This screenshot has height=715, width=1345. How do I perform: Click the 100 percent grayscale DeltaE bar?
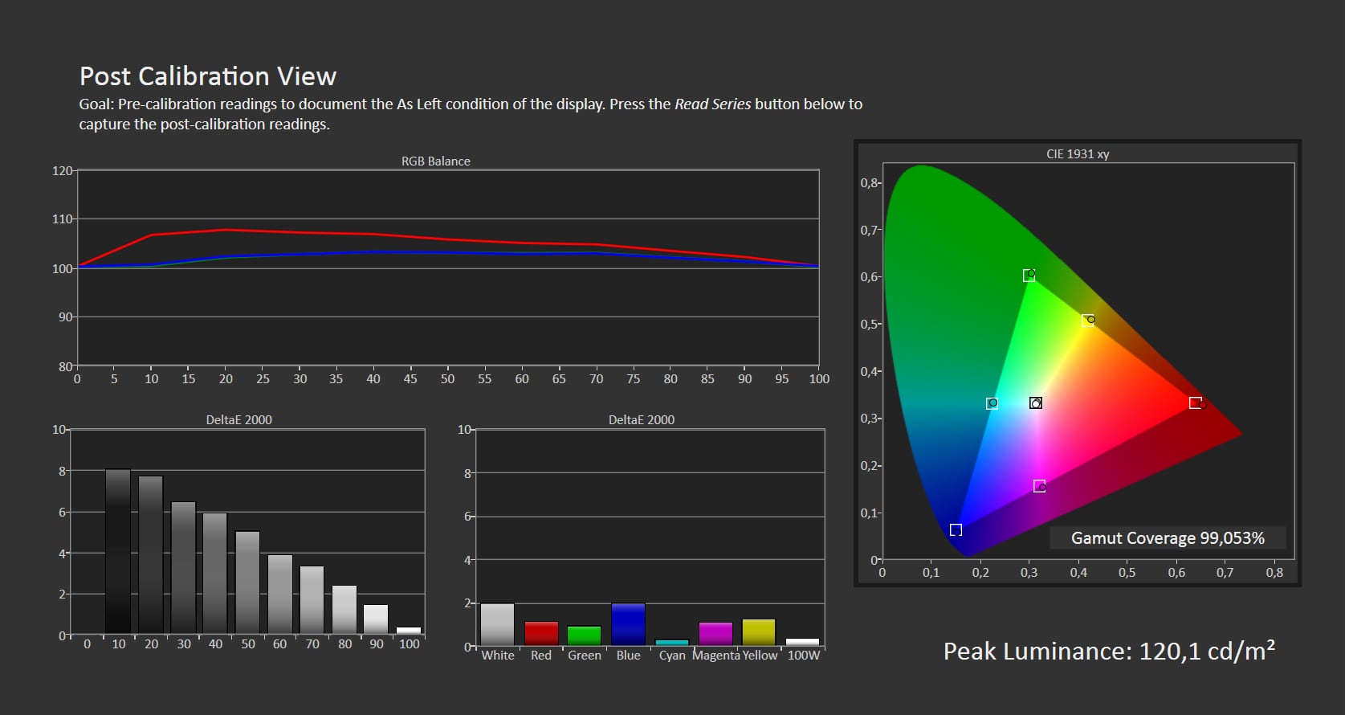pos(409,631)
